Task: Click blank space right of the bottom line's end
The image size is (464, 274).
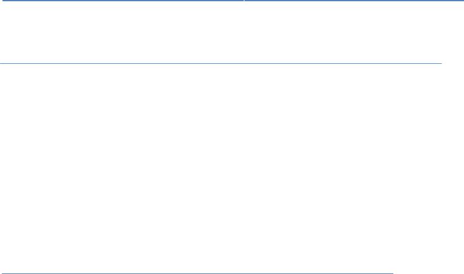Action: tap(429, 273)
